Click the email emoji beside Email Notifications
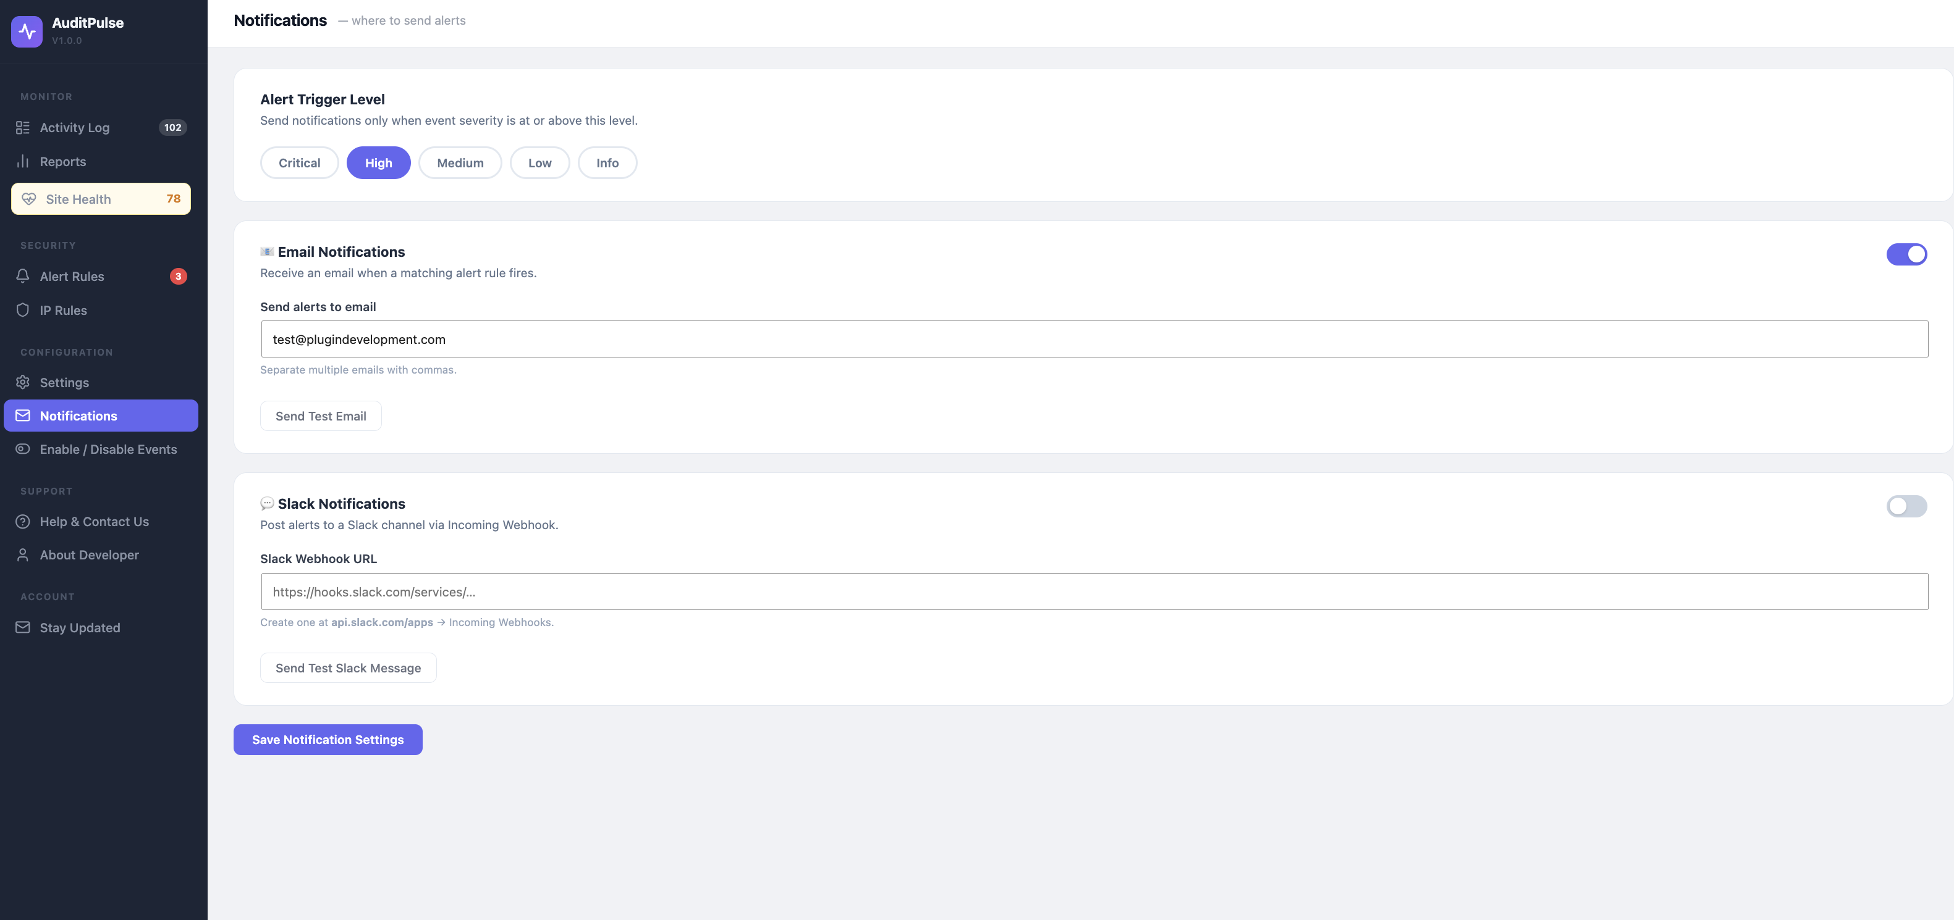The image size is (1954, 920). coord(267,251)
